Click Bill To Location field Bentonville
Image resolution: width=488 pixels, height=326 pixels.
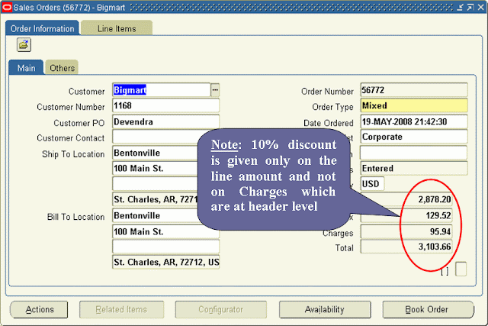(155, 215)
